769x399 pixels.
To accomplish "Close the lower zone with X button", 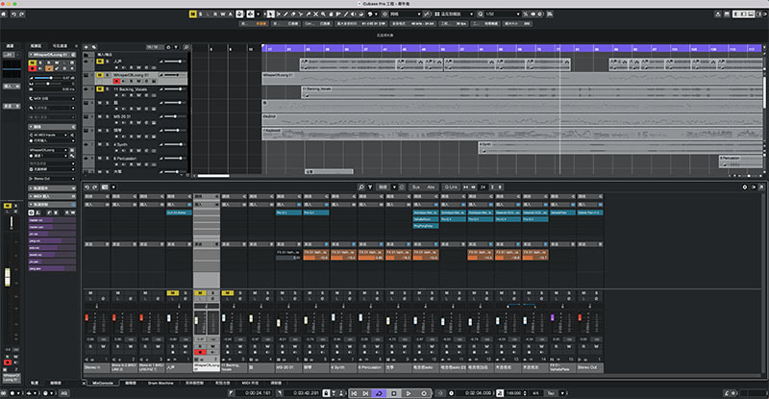I will (x=85, y=383).
